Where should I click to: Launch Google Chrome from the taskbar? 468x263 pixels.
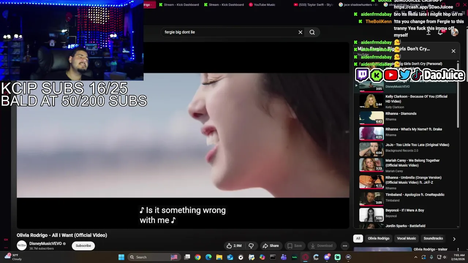point(198,257)
